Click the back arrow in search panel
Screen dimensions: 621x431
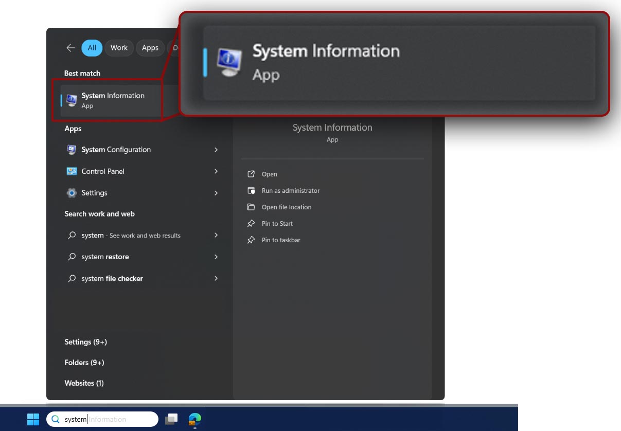click(x=70, y=48)
